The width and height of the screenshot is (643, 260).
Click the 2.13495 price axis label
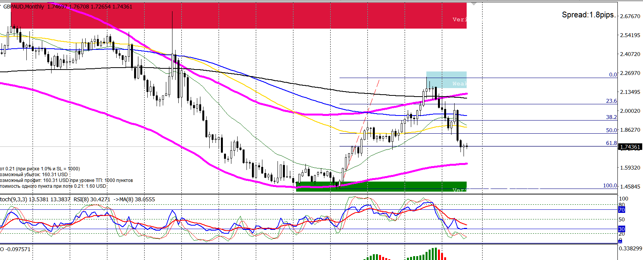pyautogui.click(x=630, y=92)
